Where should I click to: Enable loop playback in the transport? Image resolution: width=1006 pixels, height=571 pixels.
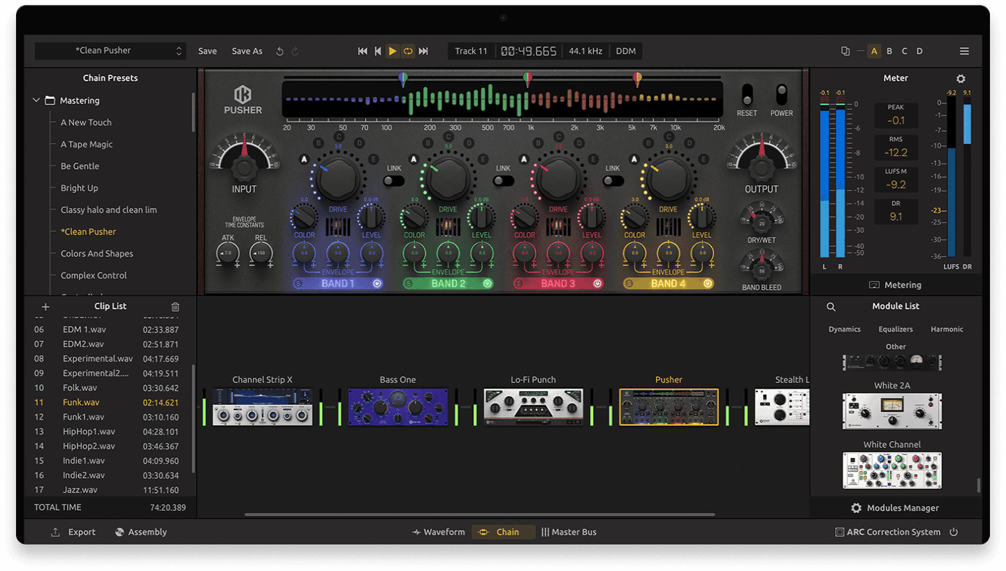point(408,50)
